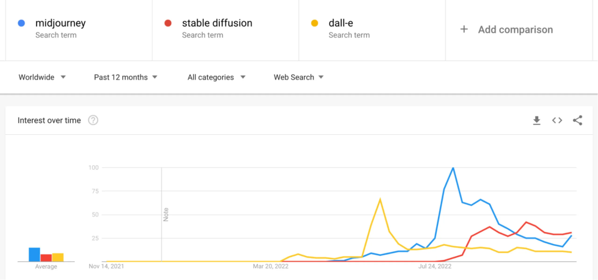
Task: Open the Worldwide region dropdown
Action: coord(42,77)
